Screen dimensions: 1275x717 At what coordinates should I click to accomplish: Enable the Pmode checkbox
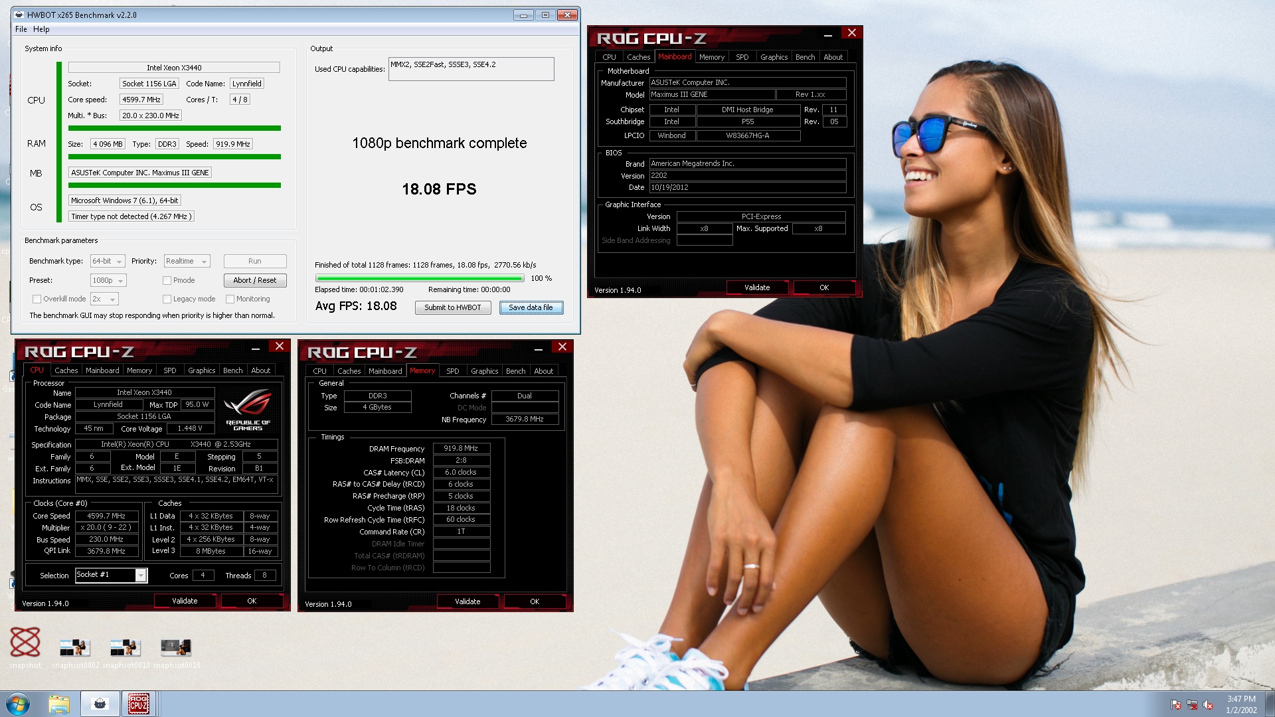click(167, 280)
